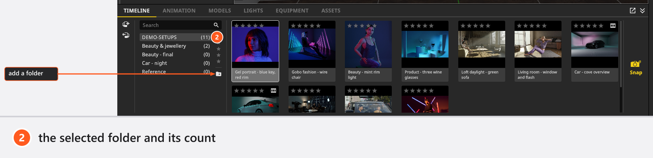Open Living room - window and flash thumbnail
Screen dimensions: 653x158
click(x=538, y=51)
